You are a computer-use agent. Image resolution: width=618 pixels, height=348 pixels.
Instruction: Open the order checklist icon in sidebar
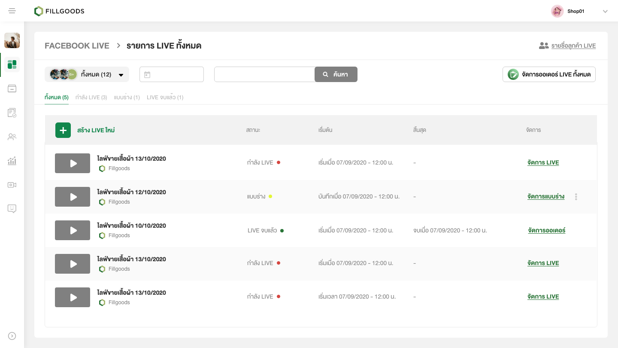(12, 113)
